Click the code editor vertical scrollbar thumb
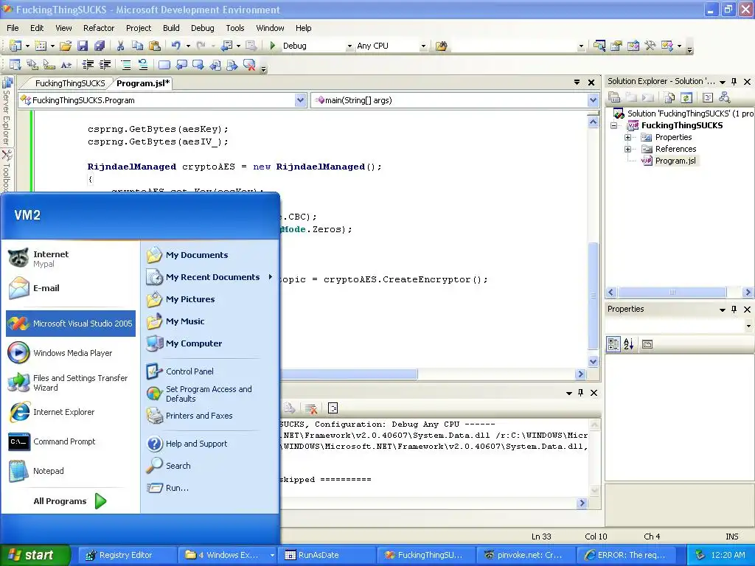 [594, 295]
